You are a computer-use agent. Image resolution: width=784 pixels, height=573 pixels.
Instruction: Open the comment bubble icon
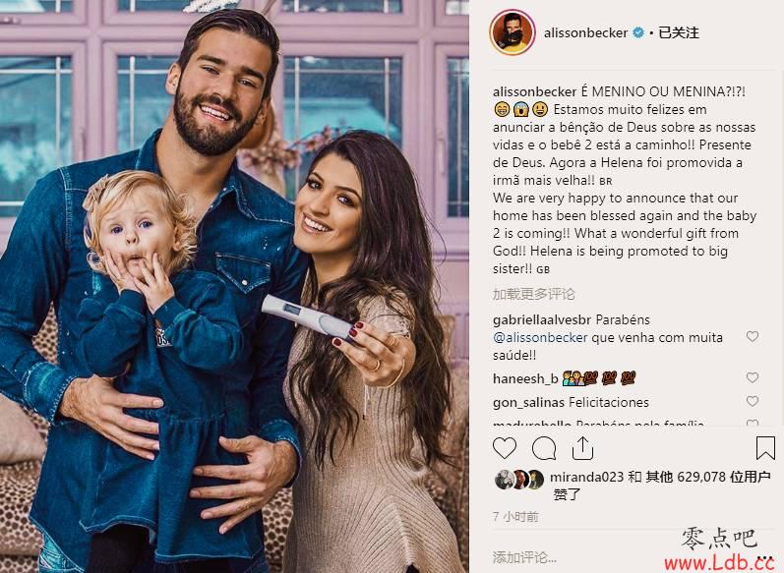point(544,448)
